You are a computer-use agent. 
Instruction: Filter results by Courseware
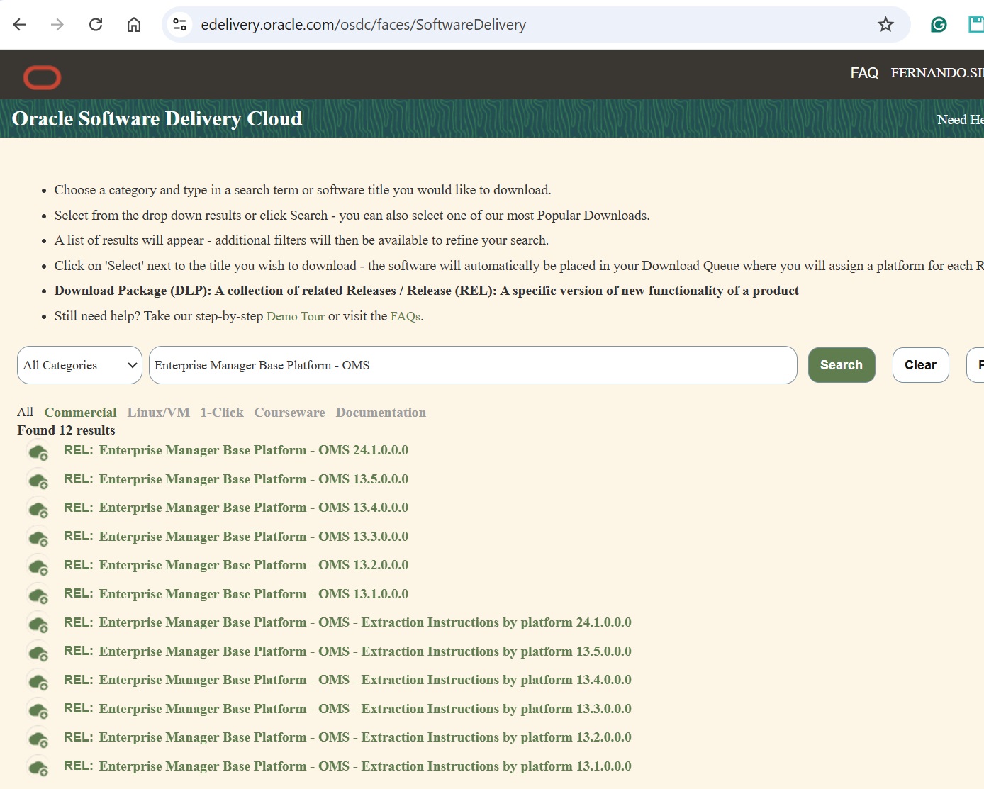(x=289, y=412)
